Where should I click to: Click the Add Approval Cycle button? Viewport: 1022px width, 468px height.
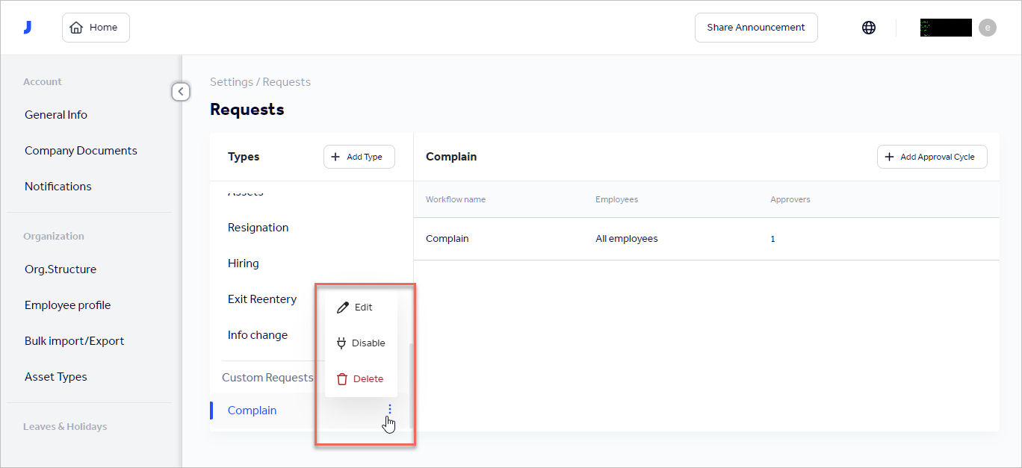coord(932,157)
